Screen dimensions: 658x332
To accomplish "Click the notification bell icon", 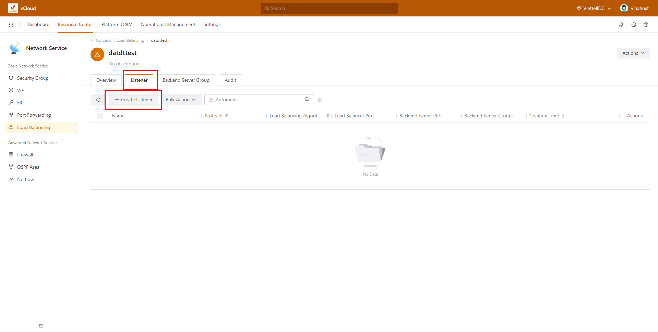I will tap(621, 25).
